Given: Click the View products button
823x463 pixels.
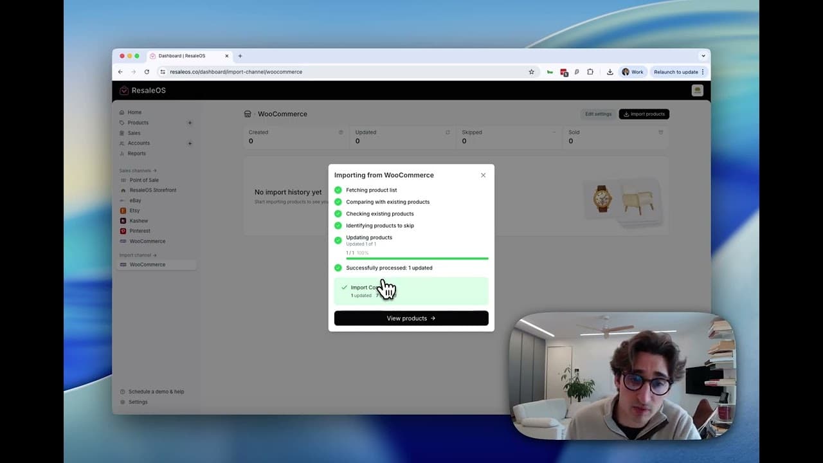Looking at the screenshot, I should (411, 318).
